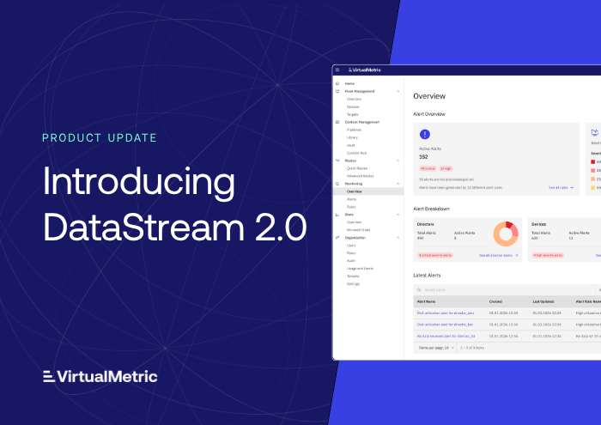Click the critical severity alerts tag in Directors
Screen dimensions: 601x425
[435, 255]
